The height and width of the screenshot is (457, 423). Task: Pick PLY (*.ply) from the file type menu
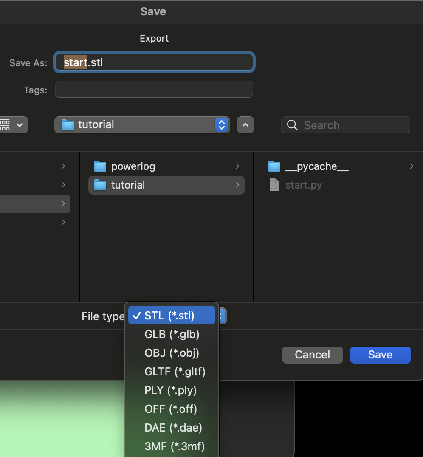170,390
